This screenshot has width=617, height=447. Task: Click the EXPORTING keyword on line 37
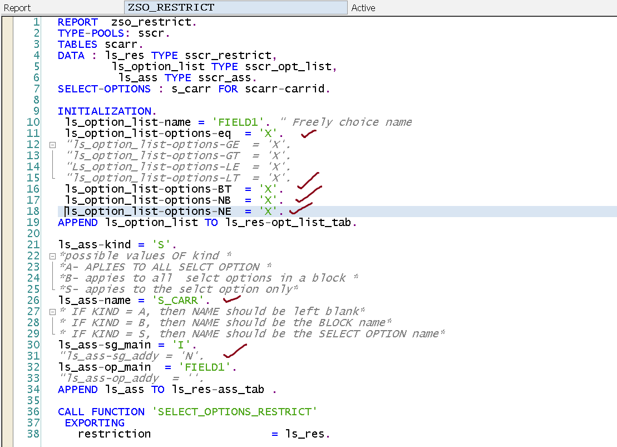tap(95, 423)
